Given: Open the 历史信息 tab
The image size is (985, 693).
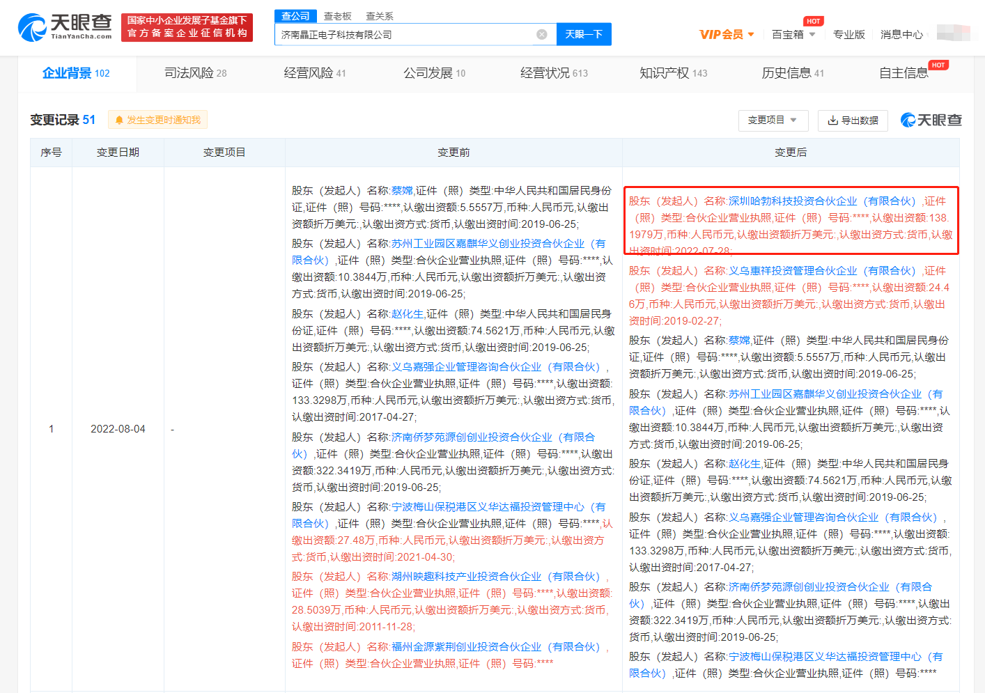Looking at the screenshot, I should point(793,73).
